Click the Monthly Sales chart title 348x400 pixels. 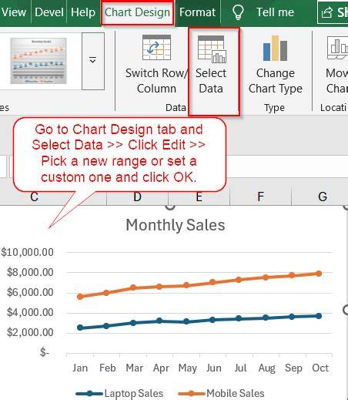point(176,225)
